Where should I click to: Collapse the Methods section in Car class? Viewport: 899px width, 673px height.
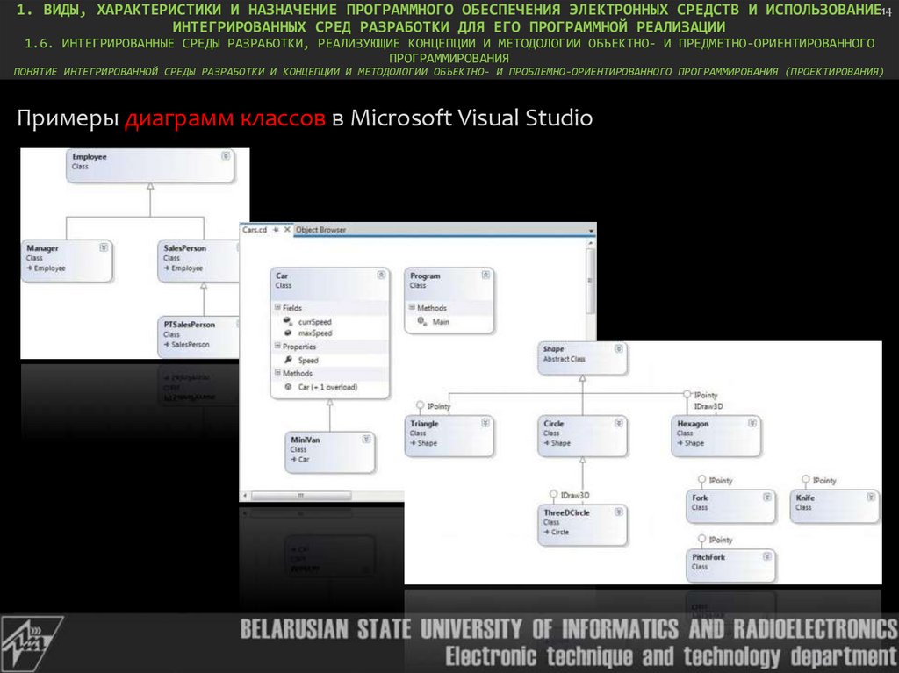tap(277, 373)
